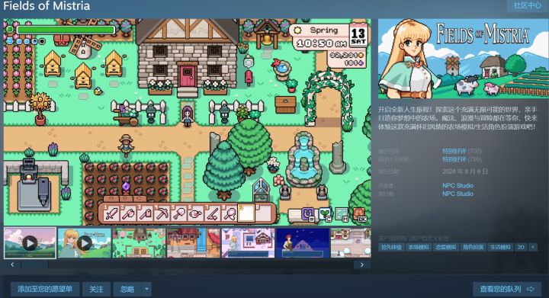The image size is (549, 298).
Task: Click the 关注 follow button
Action: coord(96,290)
